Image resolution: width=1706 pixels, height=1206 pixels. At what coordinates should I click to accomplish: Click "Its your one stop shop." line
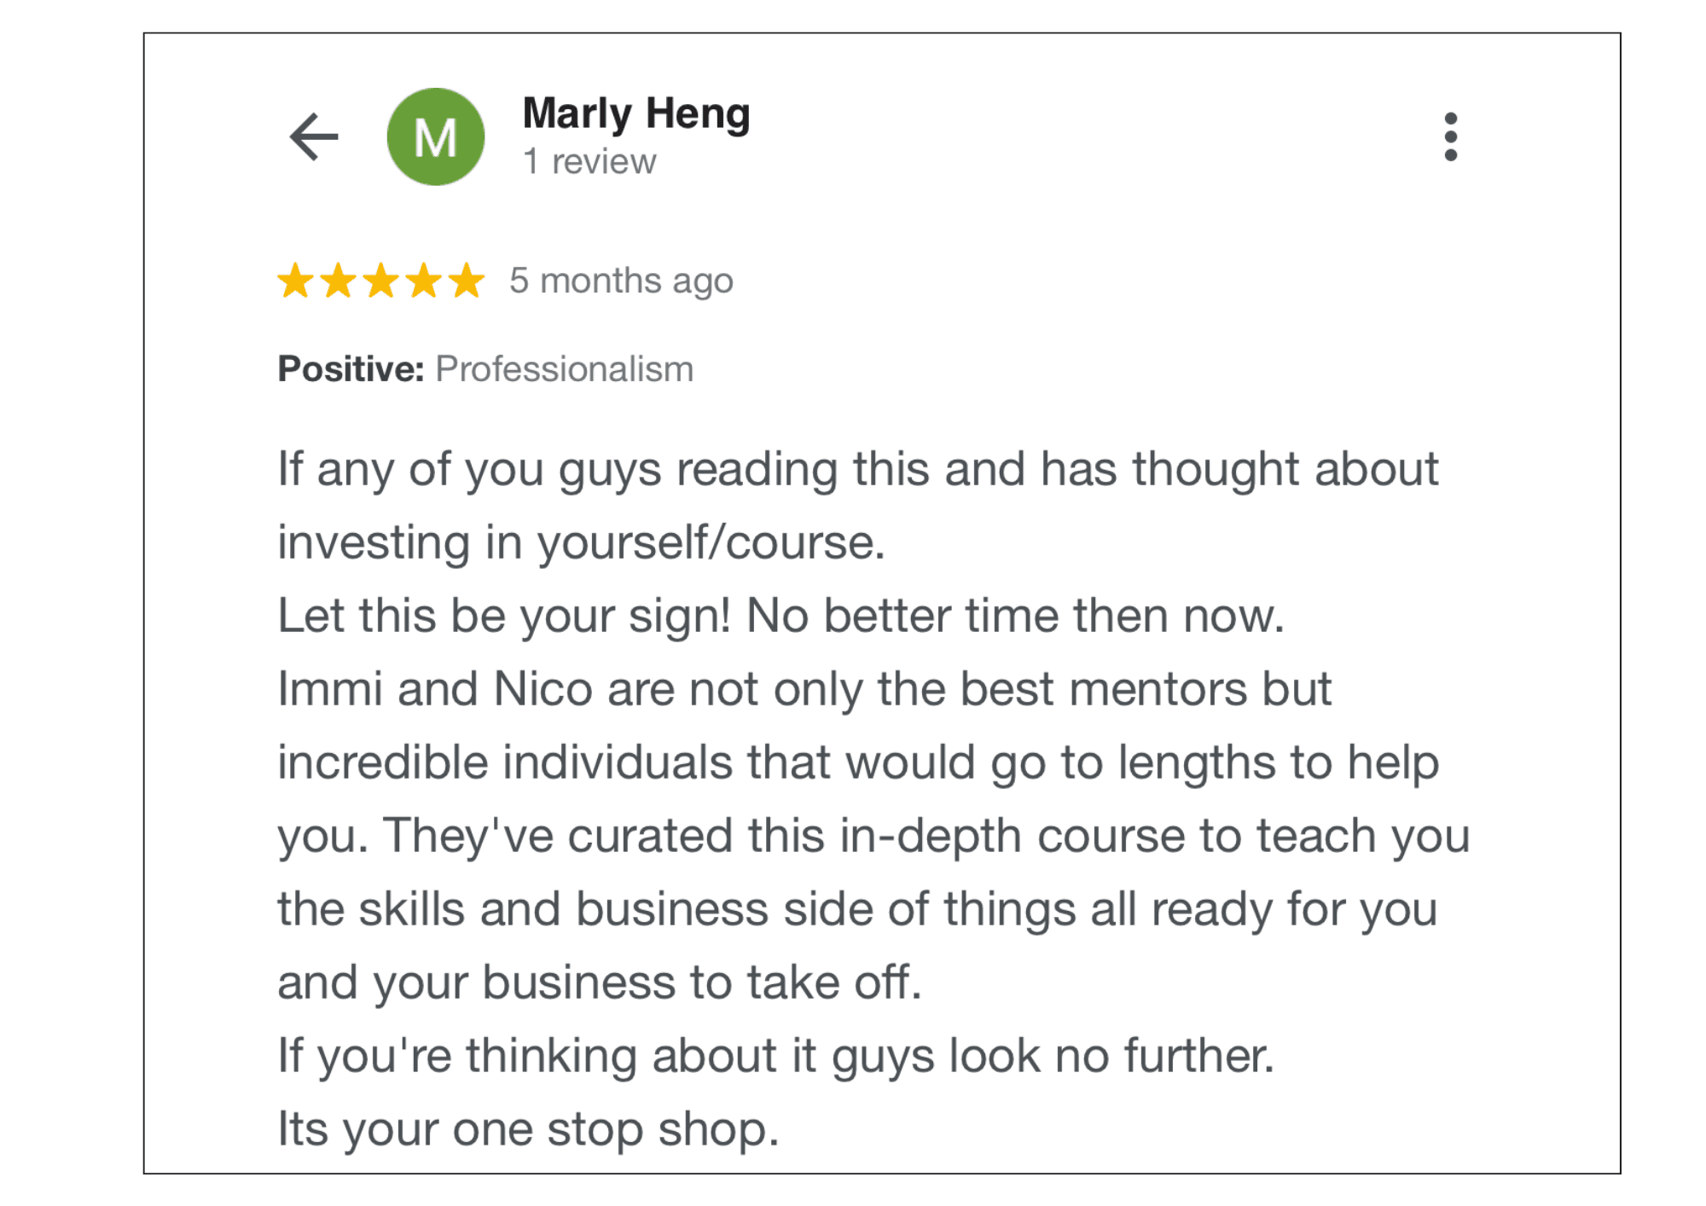(x=528, y=1129)
